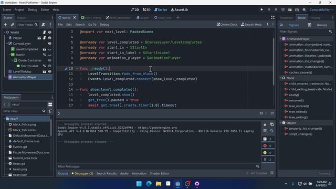The height and width of the screenshot is (189, 336).
Task: Toggle split mode in FileSystem dock
Action: coord(50,104)
